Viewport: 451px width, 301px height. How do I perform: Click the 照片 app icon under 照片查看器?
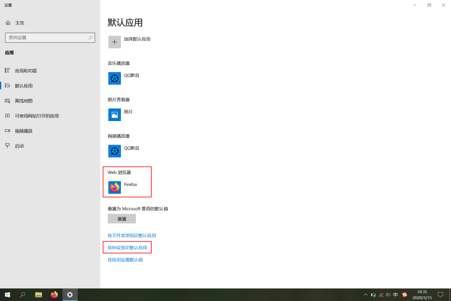point(114,114)
